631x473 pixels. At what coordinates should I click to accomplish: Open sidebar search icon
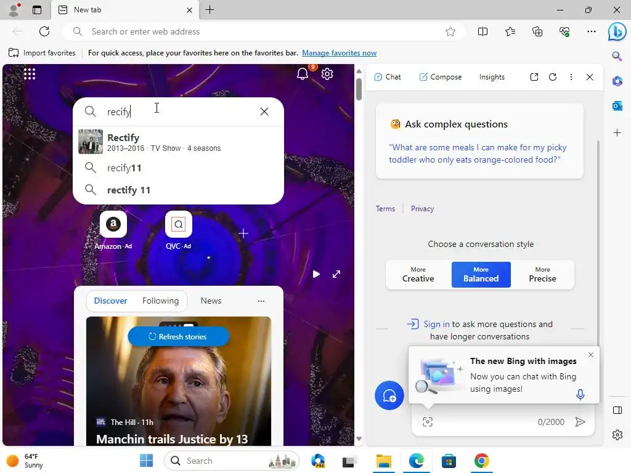pyautogui.click(x=617, y=56)
